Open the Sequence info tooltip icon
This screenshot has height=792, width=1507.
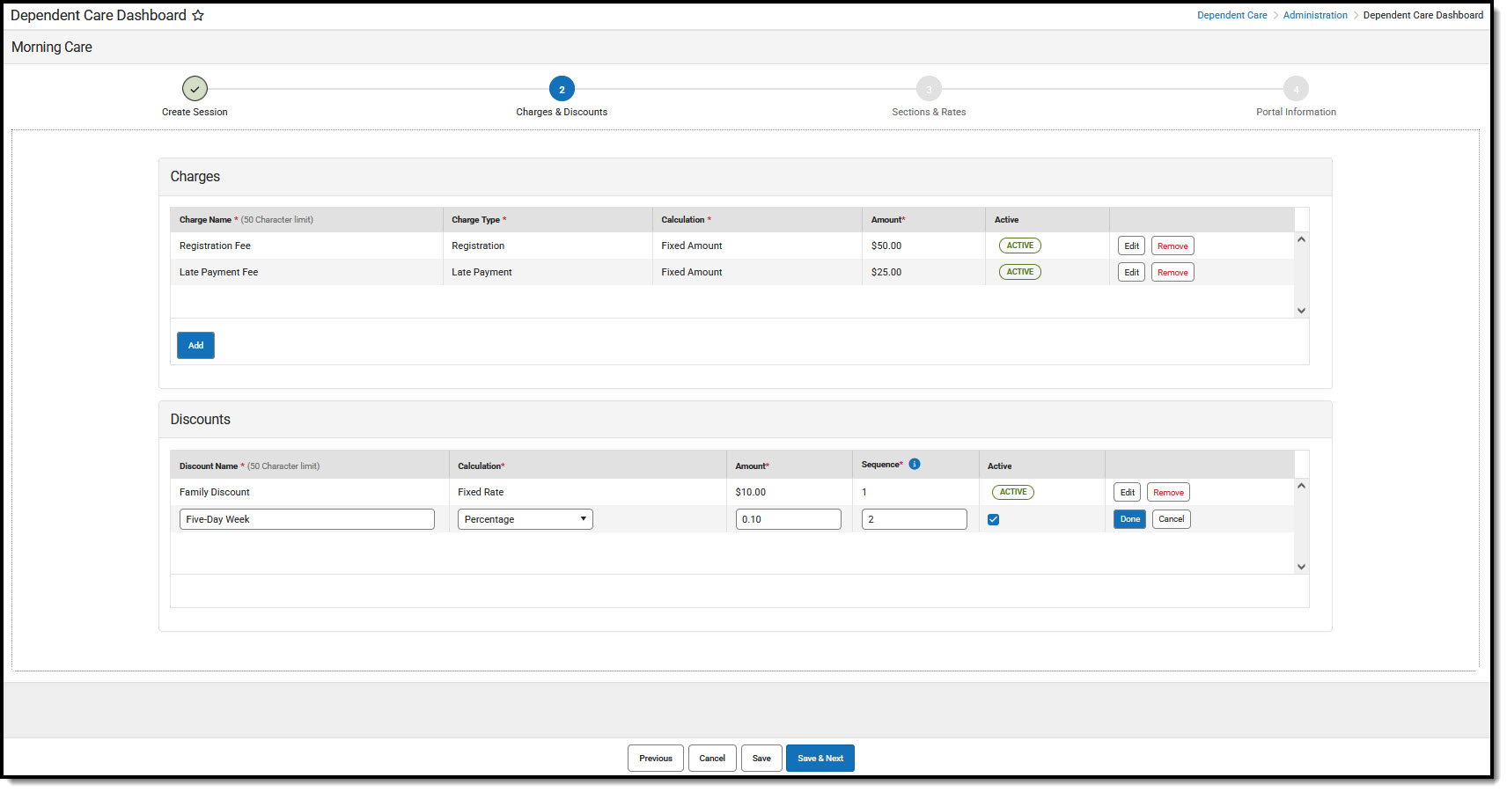pyautogui.click(x=915, y=464)
